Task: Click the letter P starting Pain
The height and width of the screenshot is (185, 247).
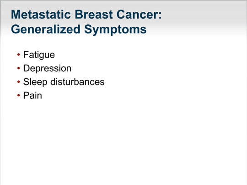Action: tap(26, 95)
